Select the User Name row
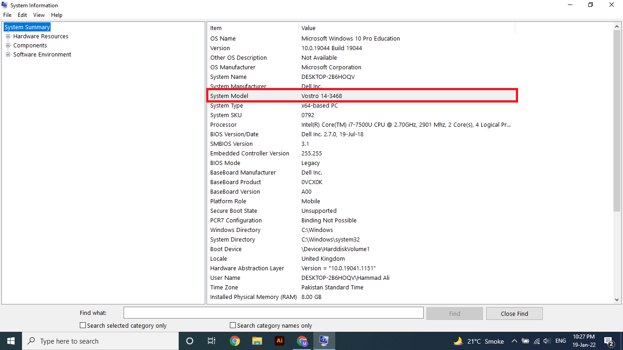 [362, 278]
